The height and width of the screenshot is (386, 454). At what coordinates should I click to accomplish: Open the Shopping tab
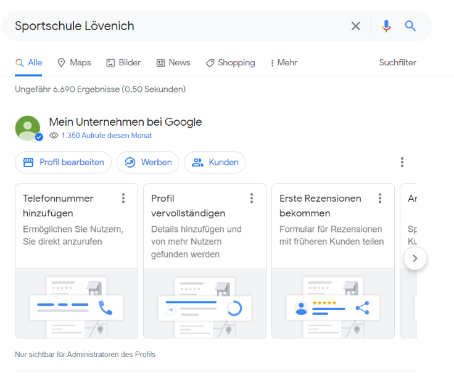(x=231, y=62)
